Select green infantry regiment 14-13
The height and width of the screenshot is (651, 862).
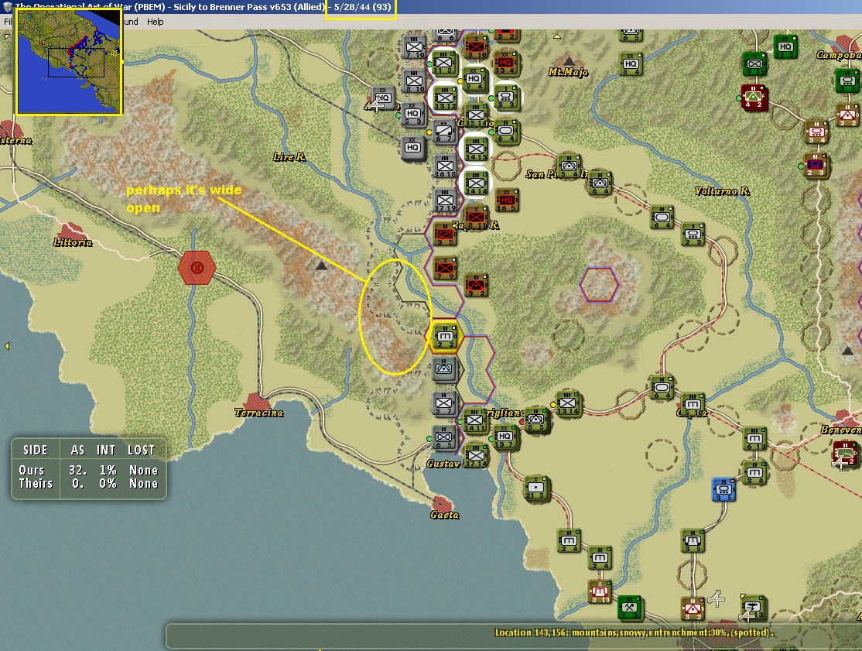click(476, 149)
